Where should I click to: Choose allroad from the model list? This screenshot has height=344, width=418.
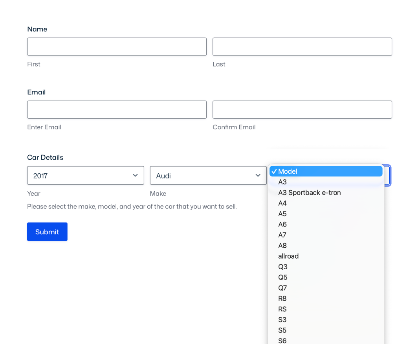point(288,256)
